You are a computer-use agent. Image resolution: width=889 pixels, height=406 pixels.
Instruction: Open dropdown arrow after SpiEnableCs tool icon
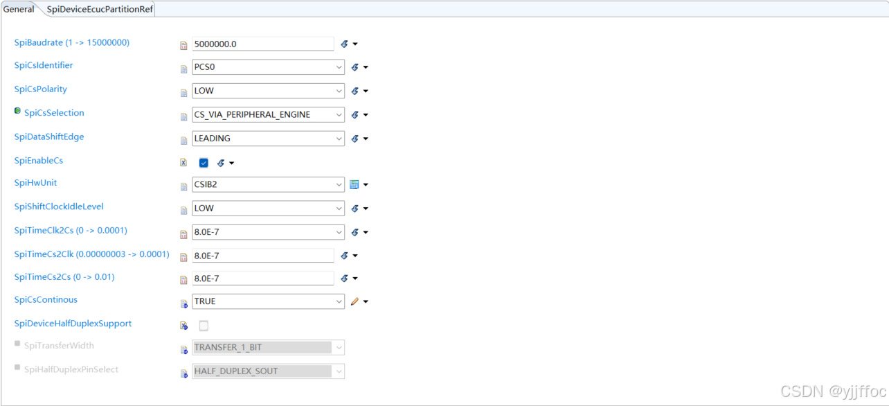[x=231, y=163]
